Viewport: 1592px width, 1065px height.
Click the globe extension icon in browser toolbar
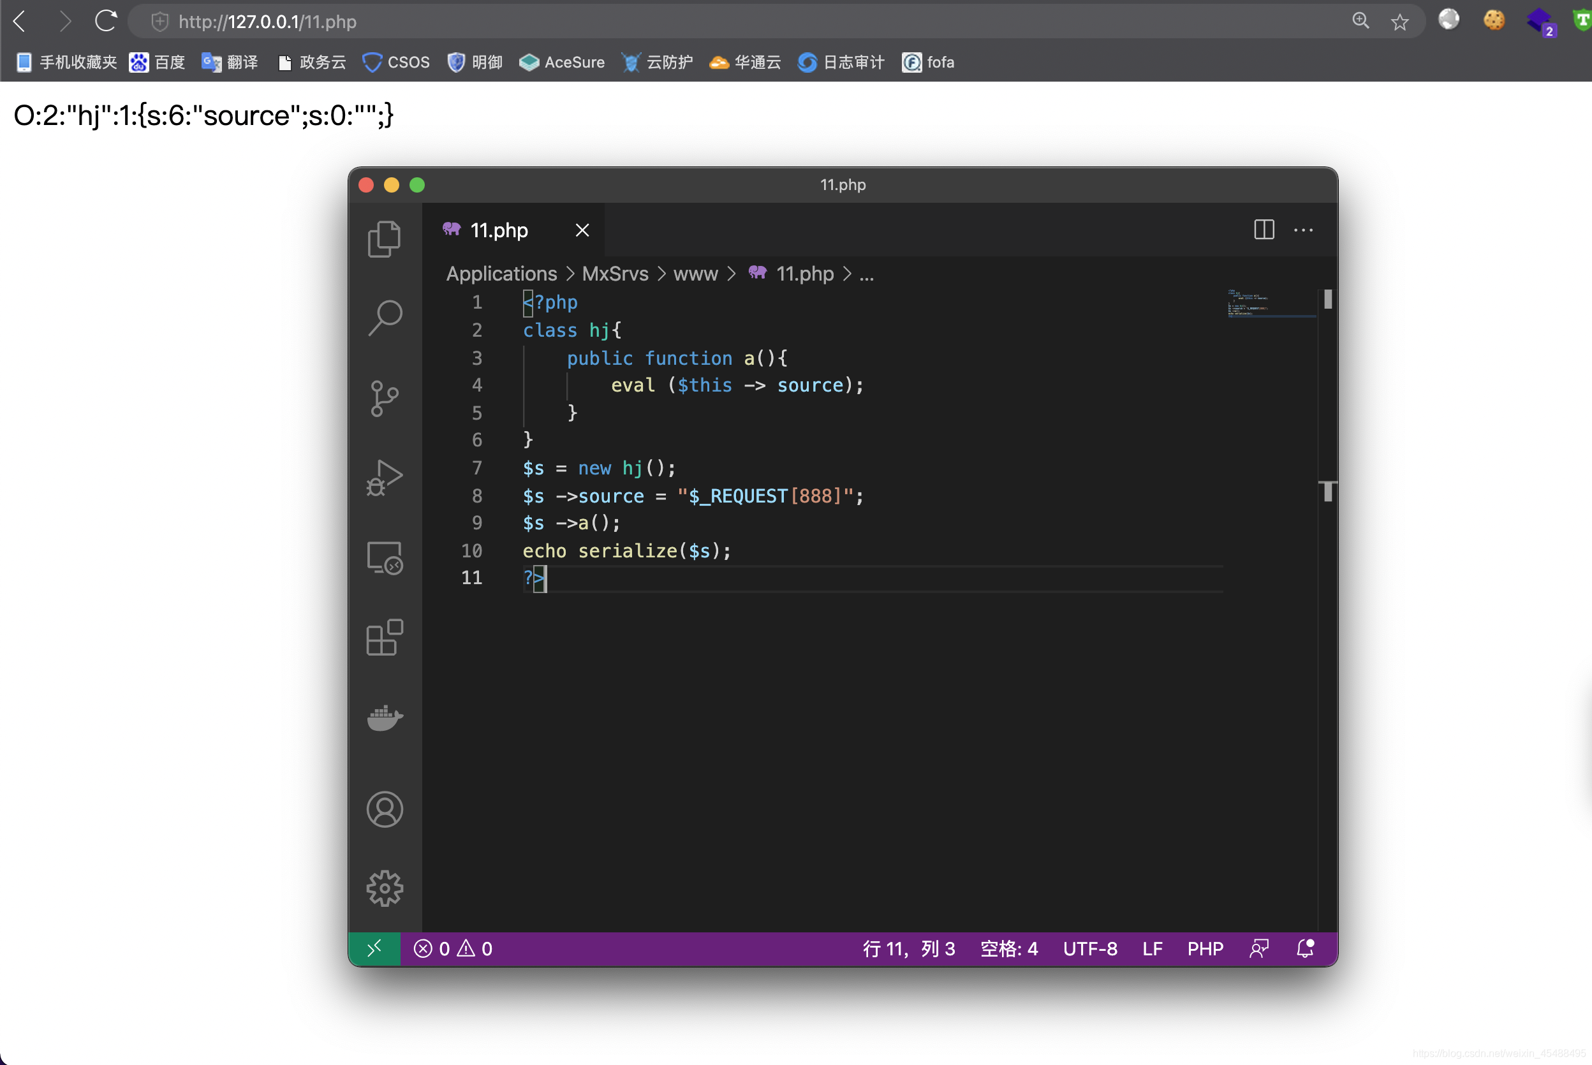point(1448,20)
